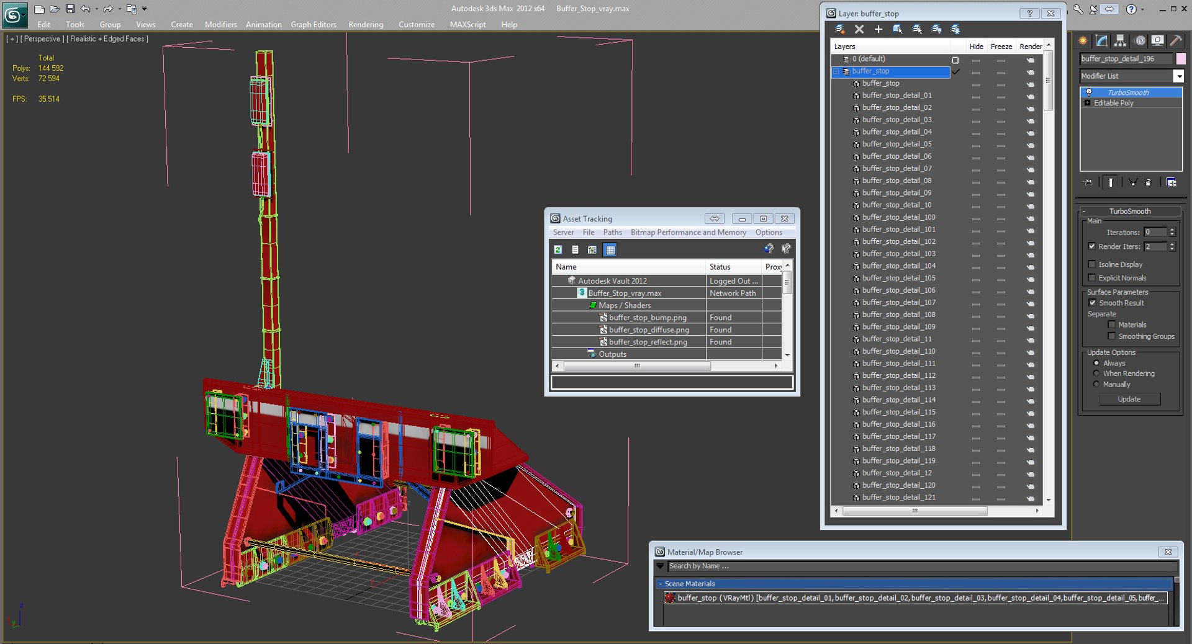Click Make Unique icon under modifier stack
The image size is (1192, 644).
coord(1133,182)
